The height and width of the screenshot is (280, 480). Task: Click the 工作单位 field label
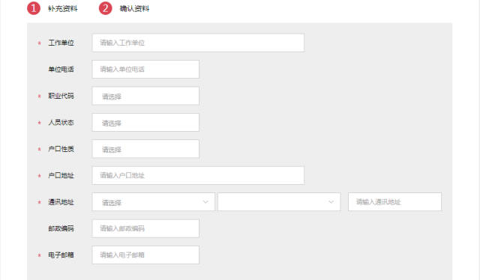click(61, 43)
